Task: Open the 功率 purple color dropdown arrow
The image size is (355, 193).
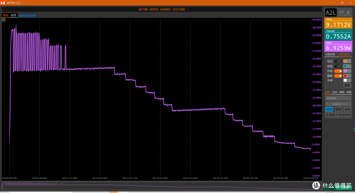Action: (x=349, y=71)
